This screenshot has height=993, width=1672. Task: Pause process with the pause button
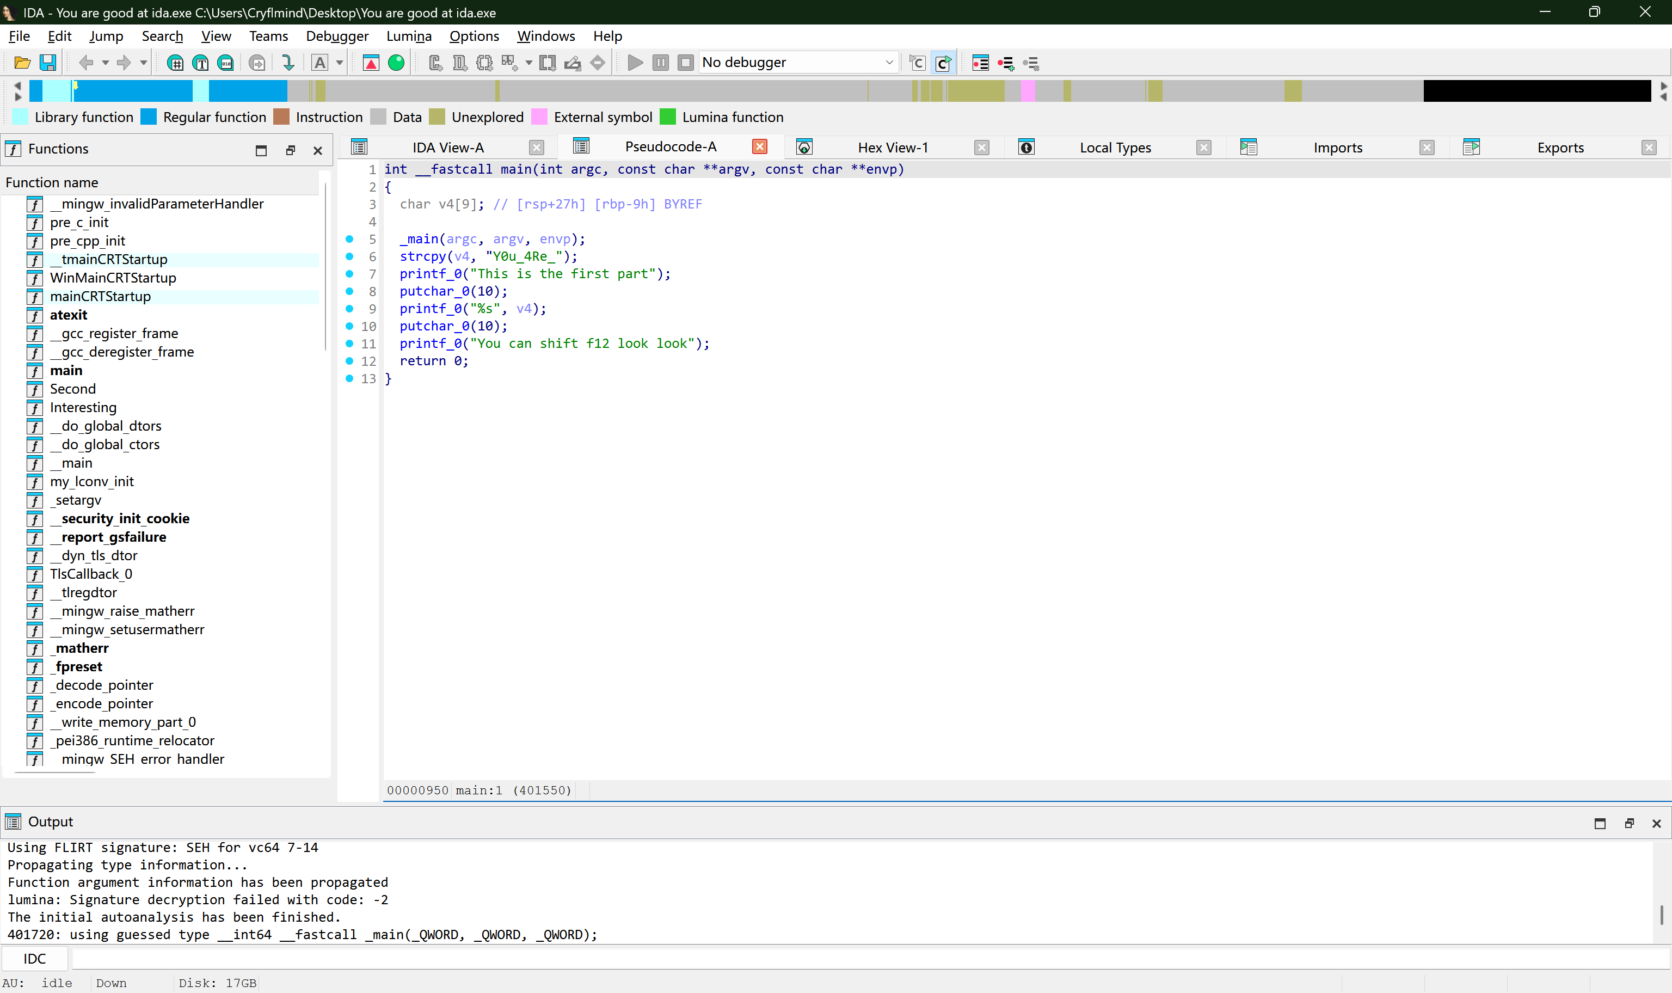point(661,63)
